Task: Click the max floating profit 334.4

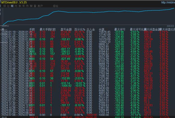Action: tap(148, 54)
